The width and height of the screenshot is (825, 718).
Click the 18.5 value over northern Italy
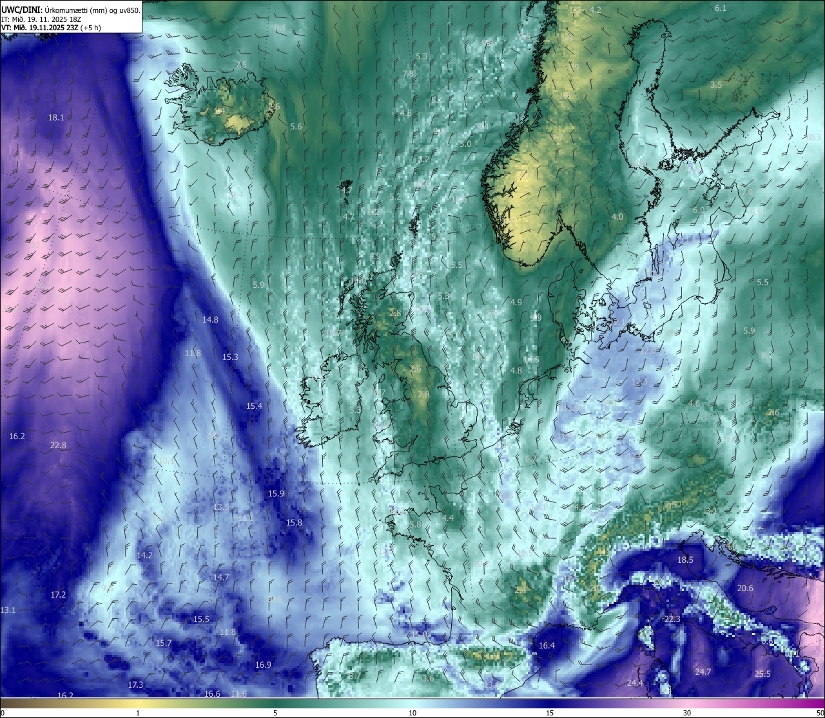685,560
